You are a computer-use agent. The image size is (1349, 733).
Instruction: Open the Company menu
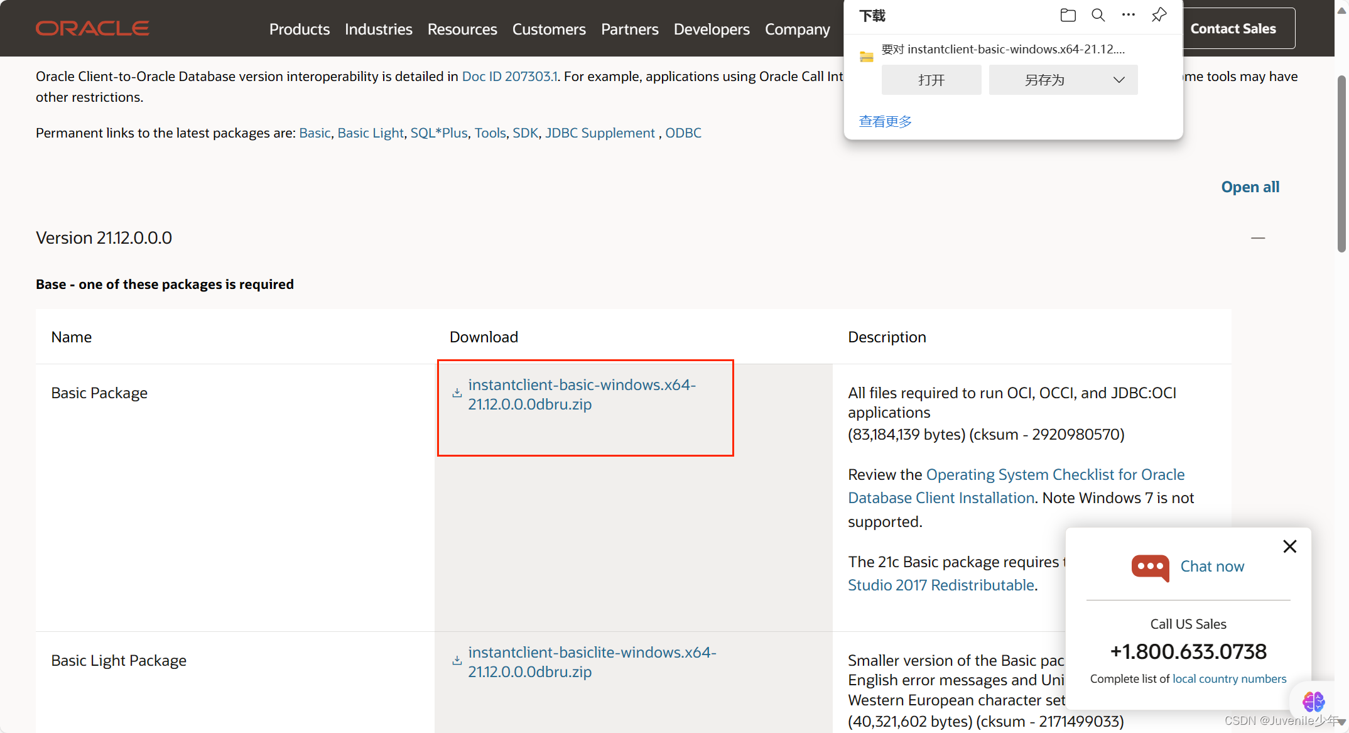tap(798, 29)
